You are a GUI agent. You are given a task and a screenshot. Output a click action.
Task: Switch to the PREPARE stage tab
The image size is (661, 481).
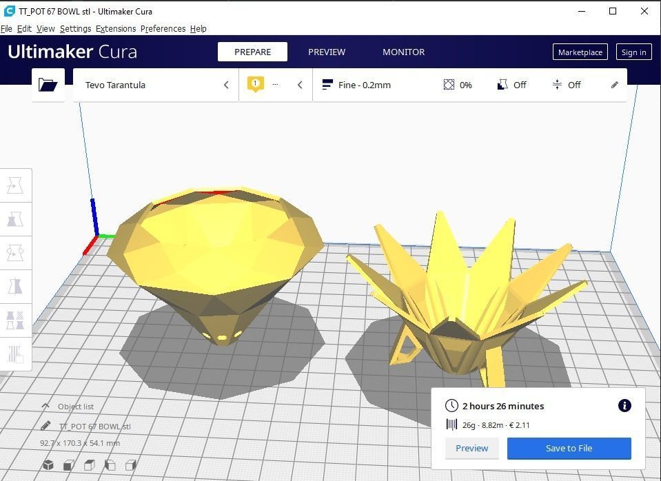[252, 52]
